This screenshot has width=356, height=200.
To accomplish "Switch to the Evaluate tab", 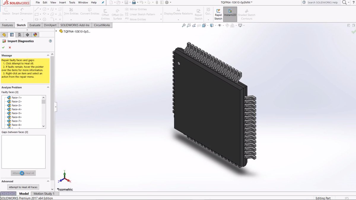I will coord(35,25).
